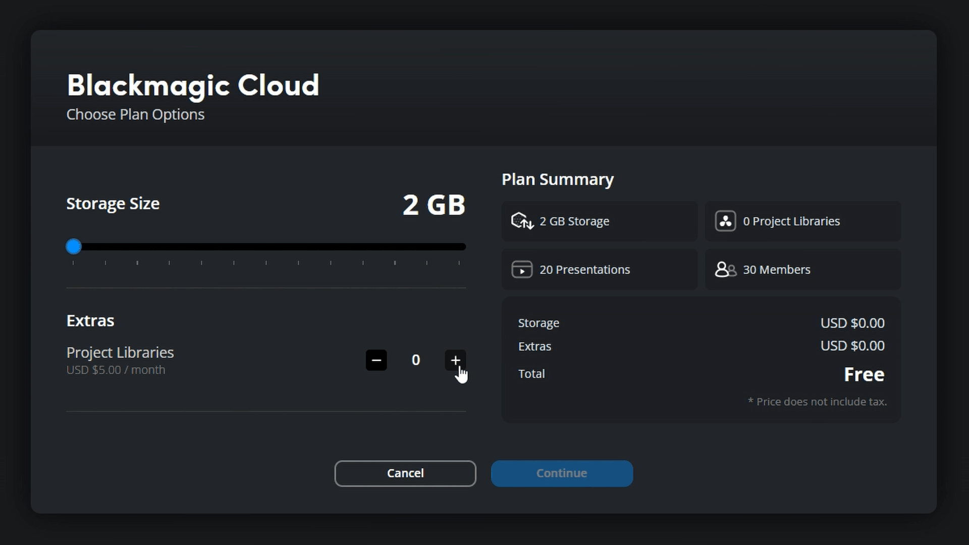Click the Project Libraries icon in summary
The image size is (969, 545).
[x=725, y=221]
